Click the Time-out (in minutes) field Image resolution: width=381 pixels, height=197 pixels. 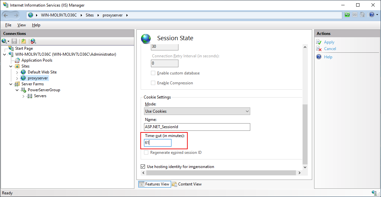point(158,143)
